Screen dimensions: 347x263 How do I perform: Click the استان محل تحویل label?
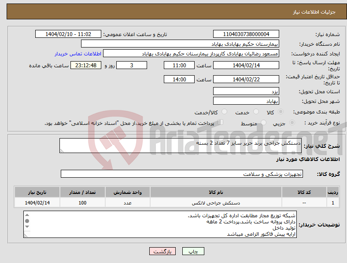point(319,91)
